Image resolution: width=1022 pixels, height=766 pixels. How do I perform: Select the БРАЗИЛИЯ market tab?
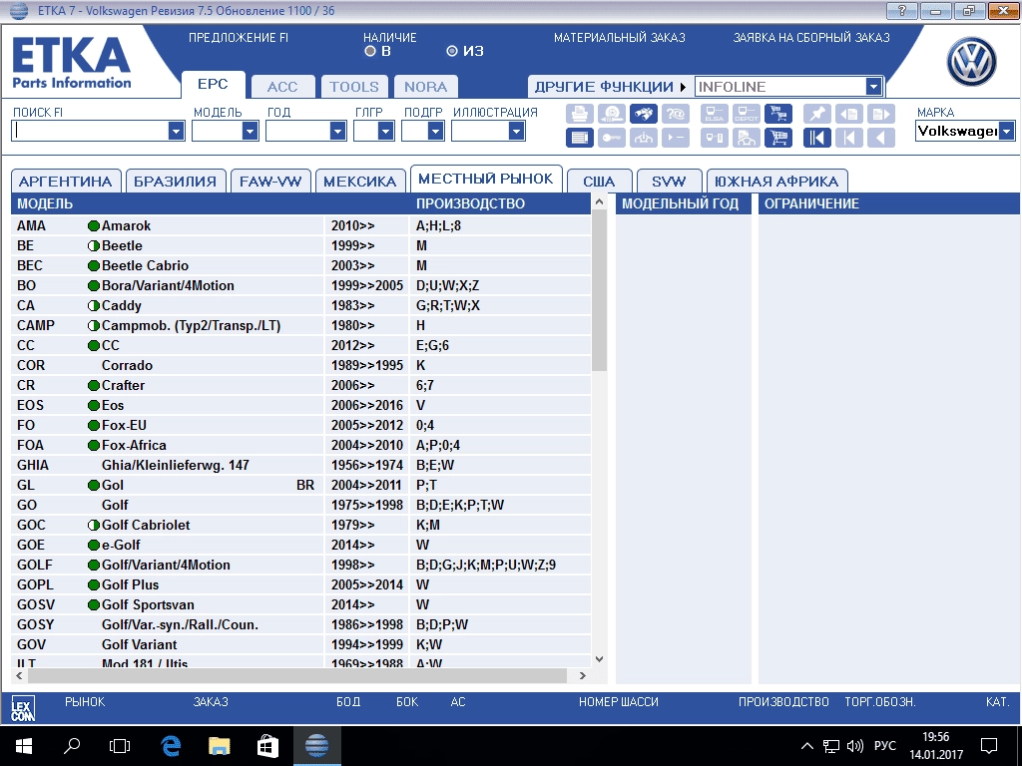tap(176, 182)
